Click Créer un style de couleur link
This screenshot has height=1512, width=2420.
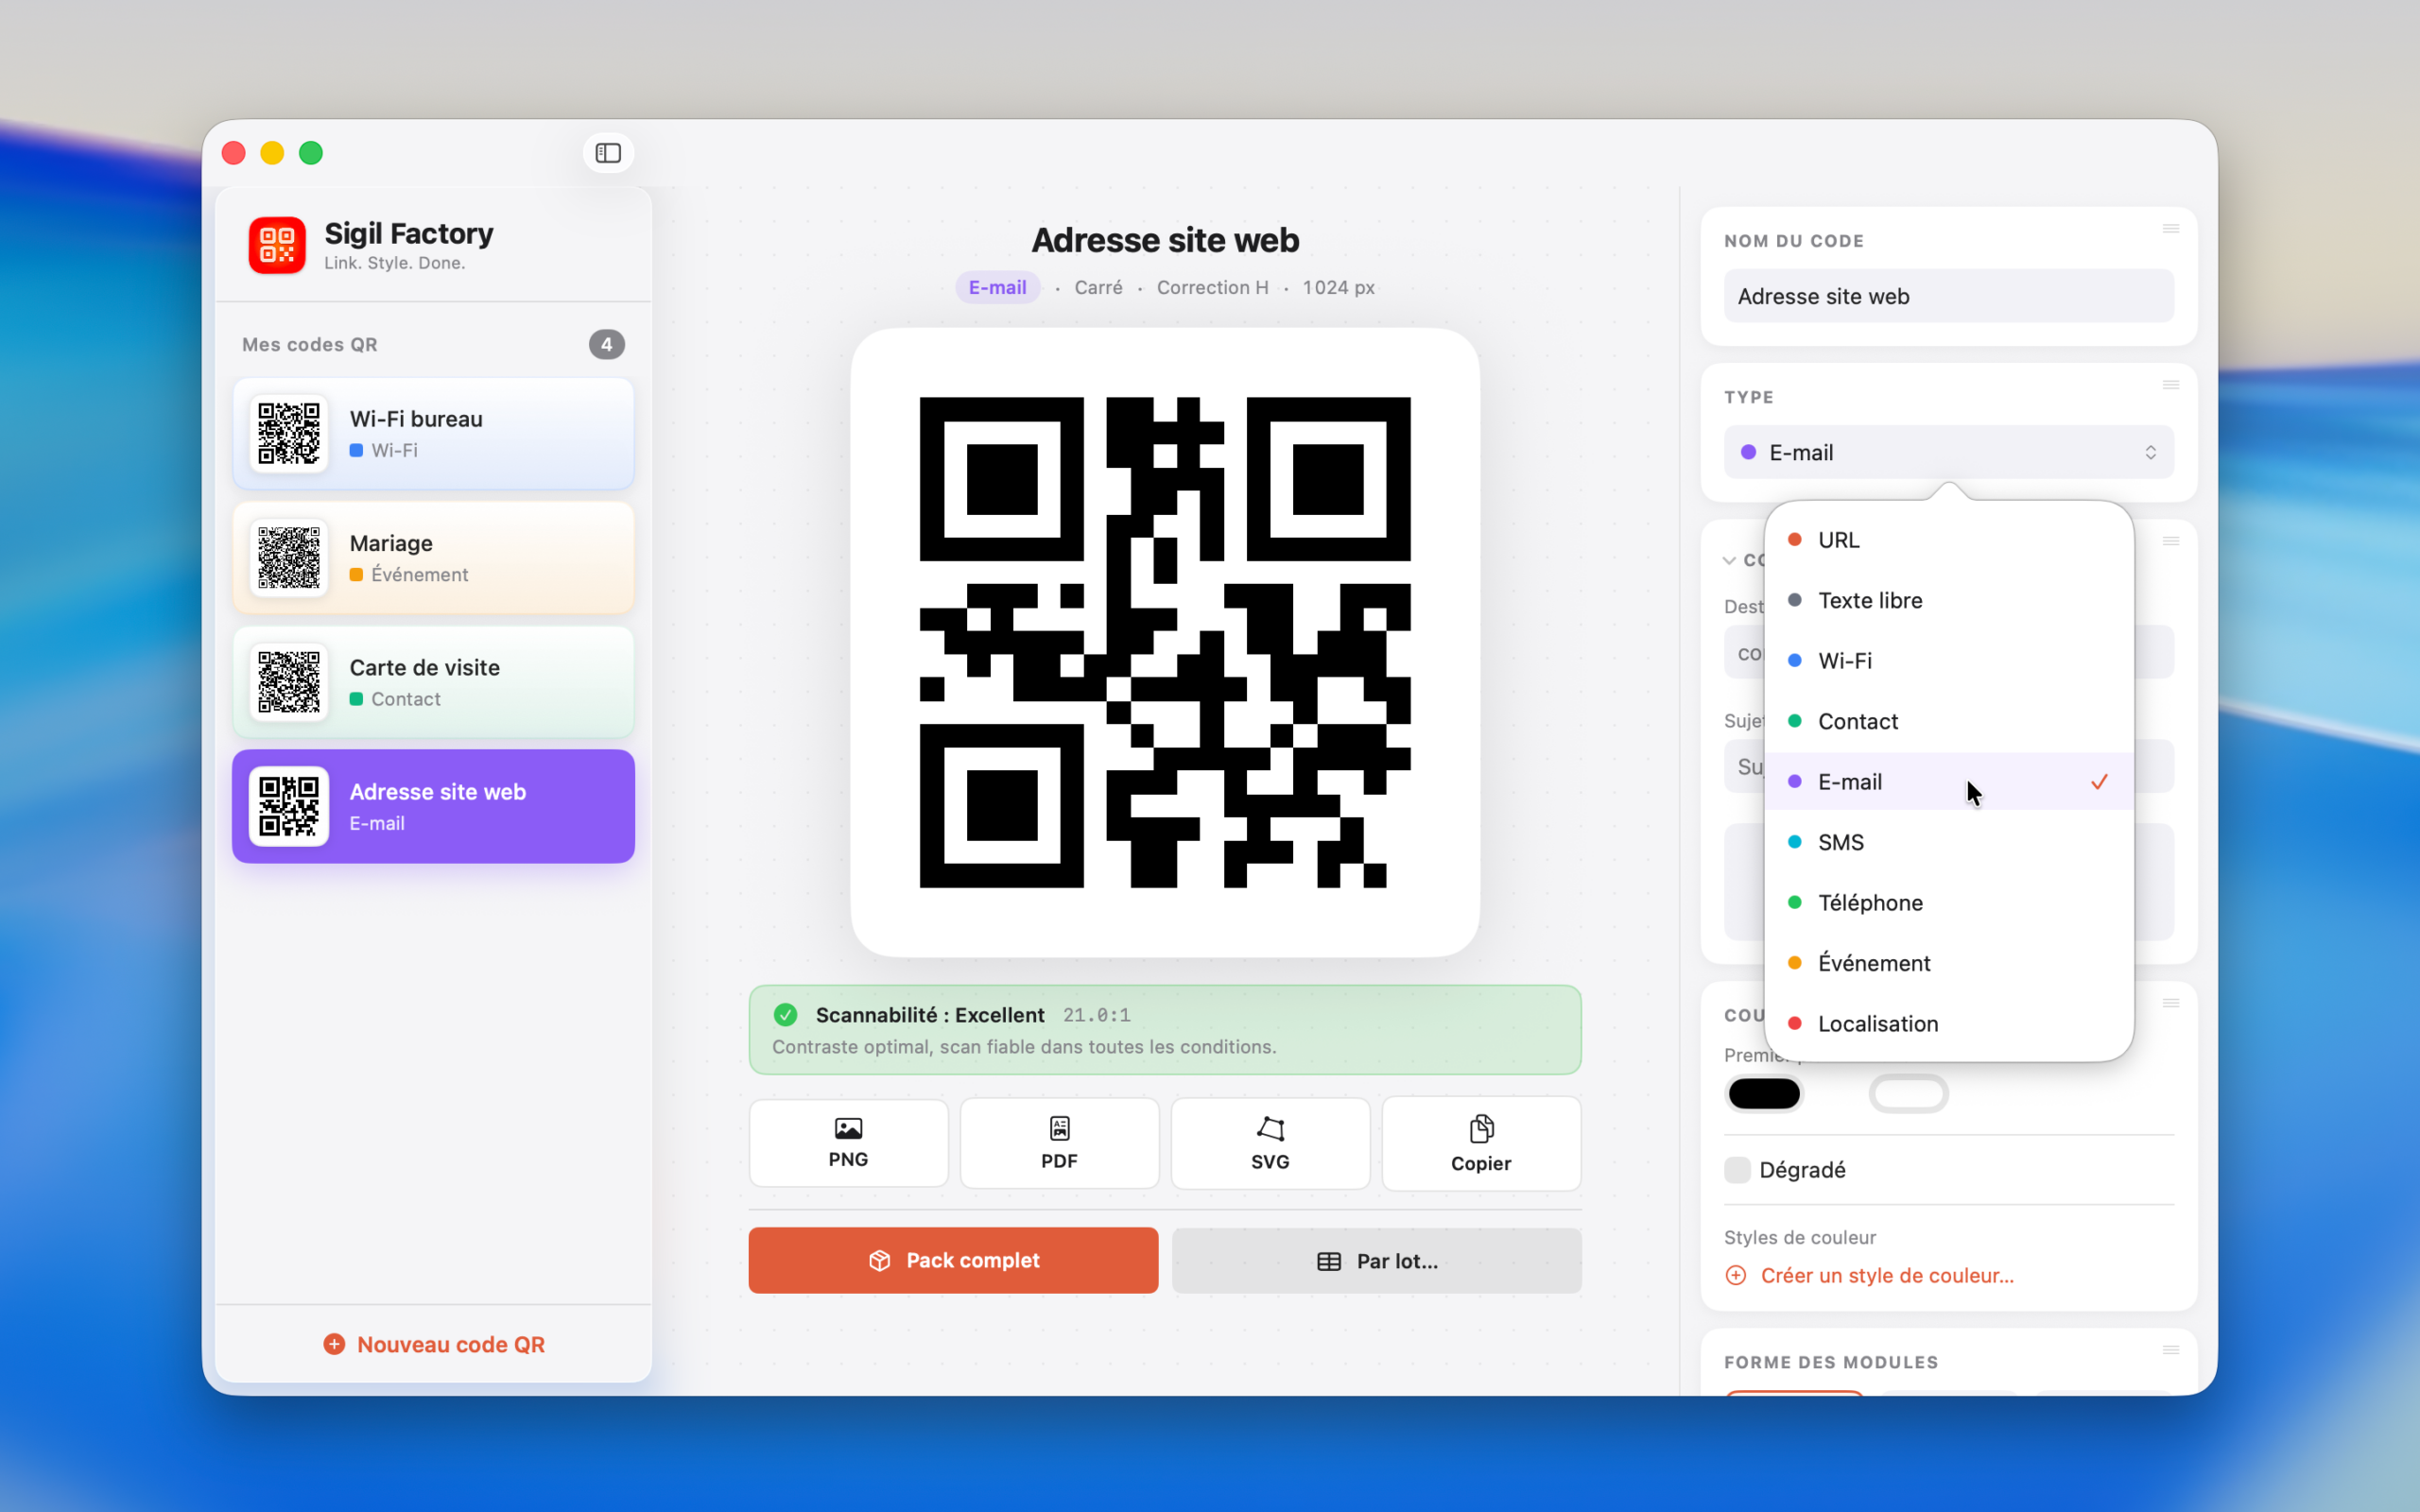[1886, 1275]
